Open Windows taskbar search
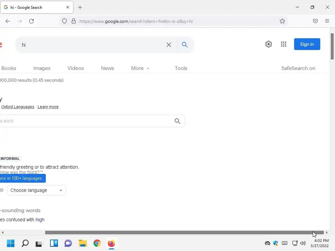Image resolution: width=335 pixels, height=251 pixels. pyautogui.click(x=25, y=243)
